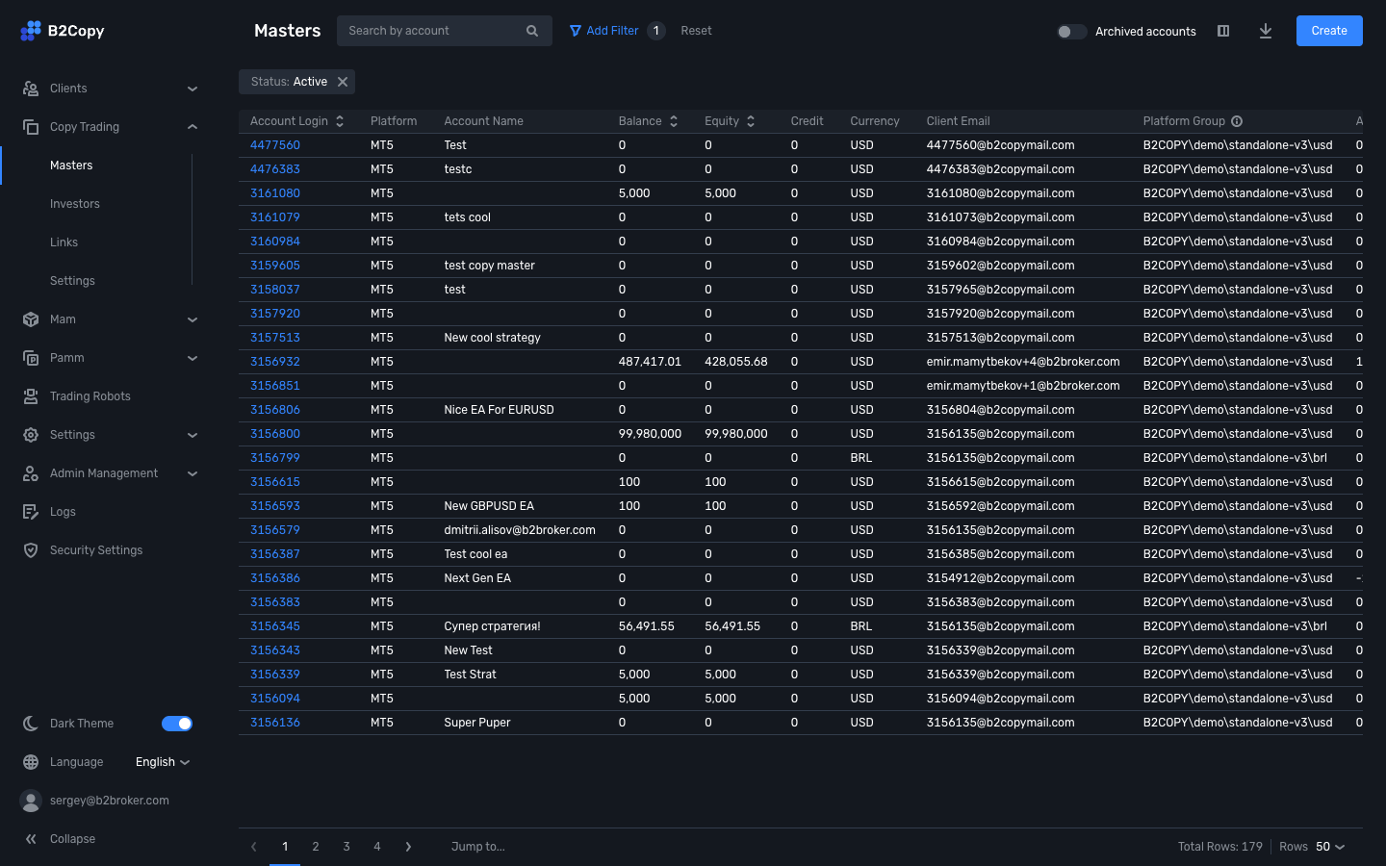Go to next page arrow
Viewport: 1386px width, 866px height.
[408, 847]
